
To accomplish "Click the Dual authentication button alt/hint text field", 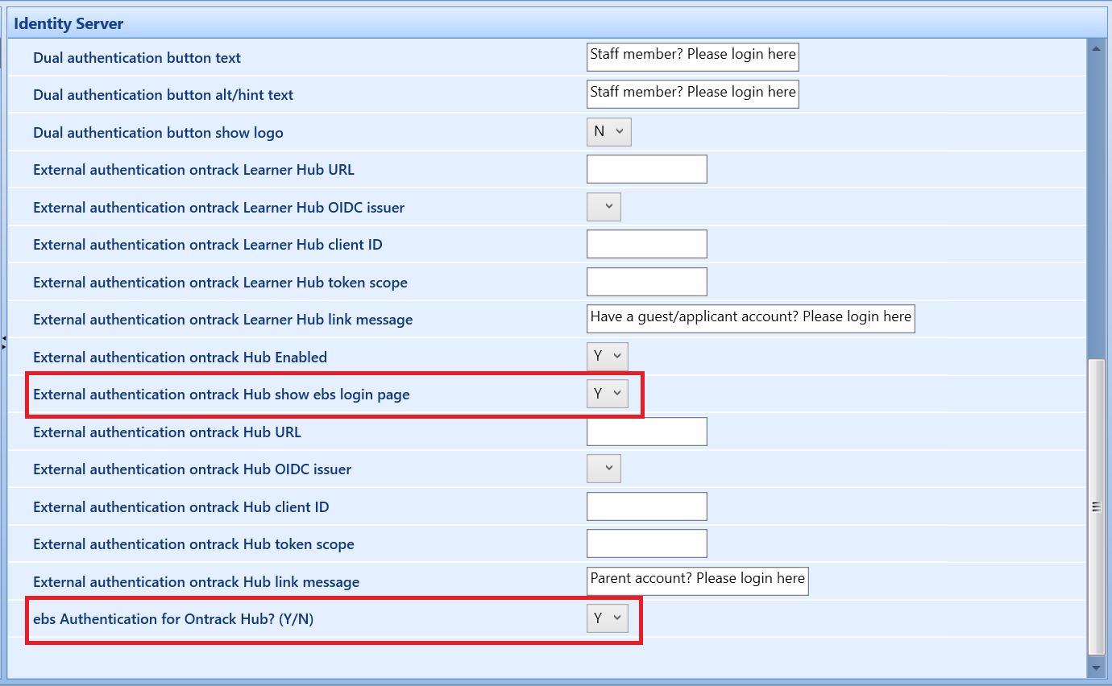I will pos(692,94).
